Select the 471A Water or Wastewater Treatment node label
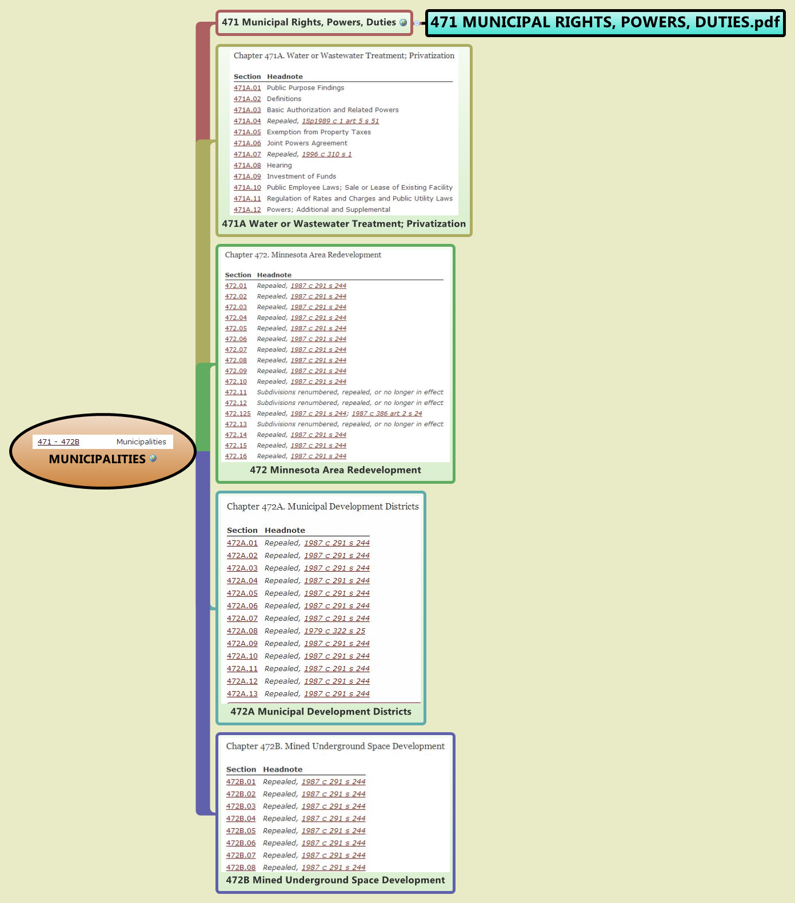This screenshot has width=795, height=903. [343, 224]
